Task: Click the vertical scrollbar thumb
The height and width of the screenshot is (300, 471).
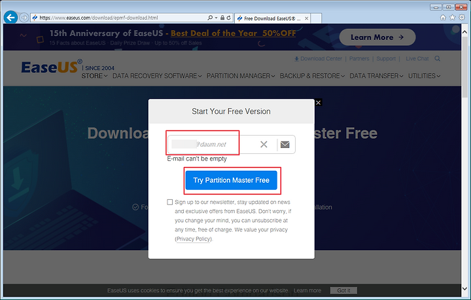Action: coord(464,67)
